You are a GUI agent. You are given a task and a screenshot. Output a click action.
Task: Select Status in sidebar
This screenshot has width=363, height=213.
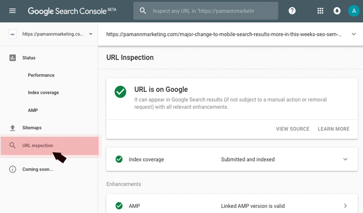[x=29, y=58]
